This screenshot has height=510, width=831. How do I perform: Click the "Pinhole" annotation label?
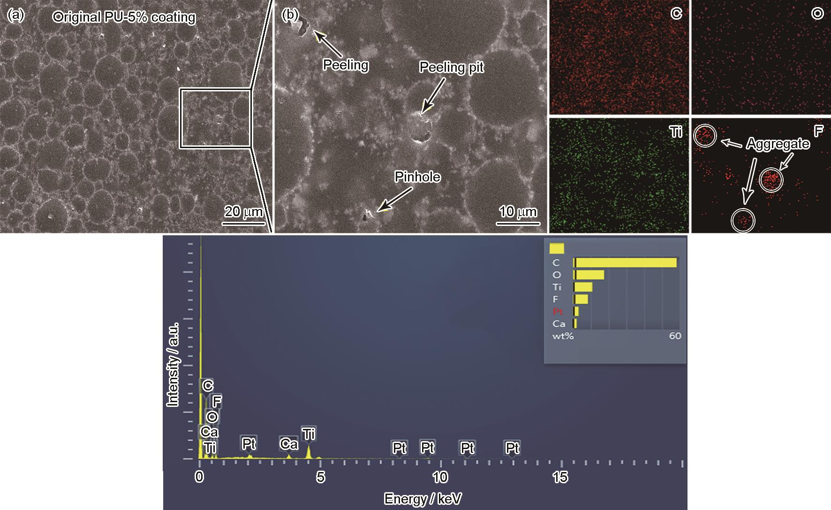(x=417, y=177)
